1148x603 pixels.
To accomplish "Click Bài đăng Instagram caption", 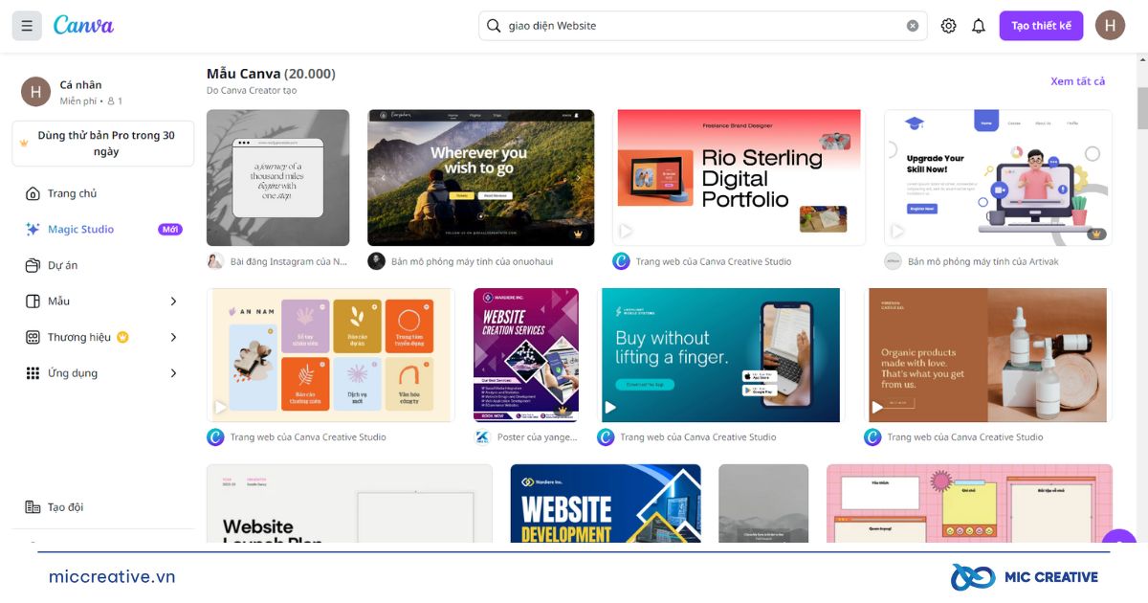I will [x=289, y=261].
